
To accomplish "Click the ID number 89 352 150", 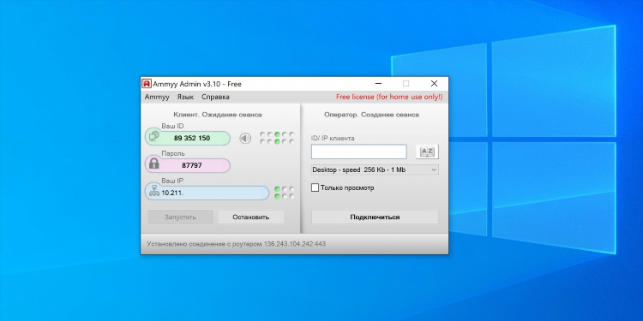I will pyautogui.click(x=192, y=138).
